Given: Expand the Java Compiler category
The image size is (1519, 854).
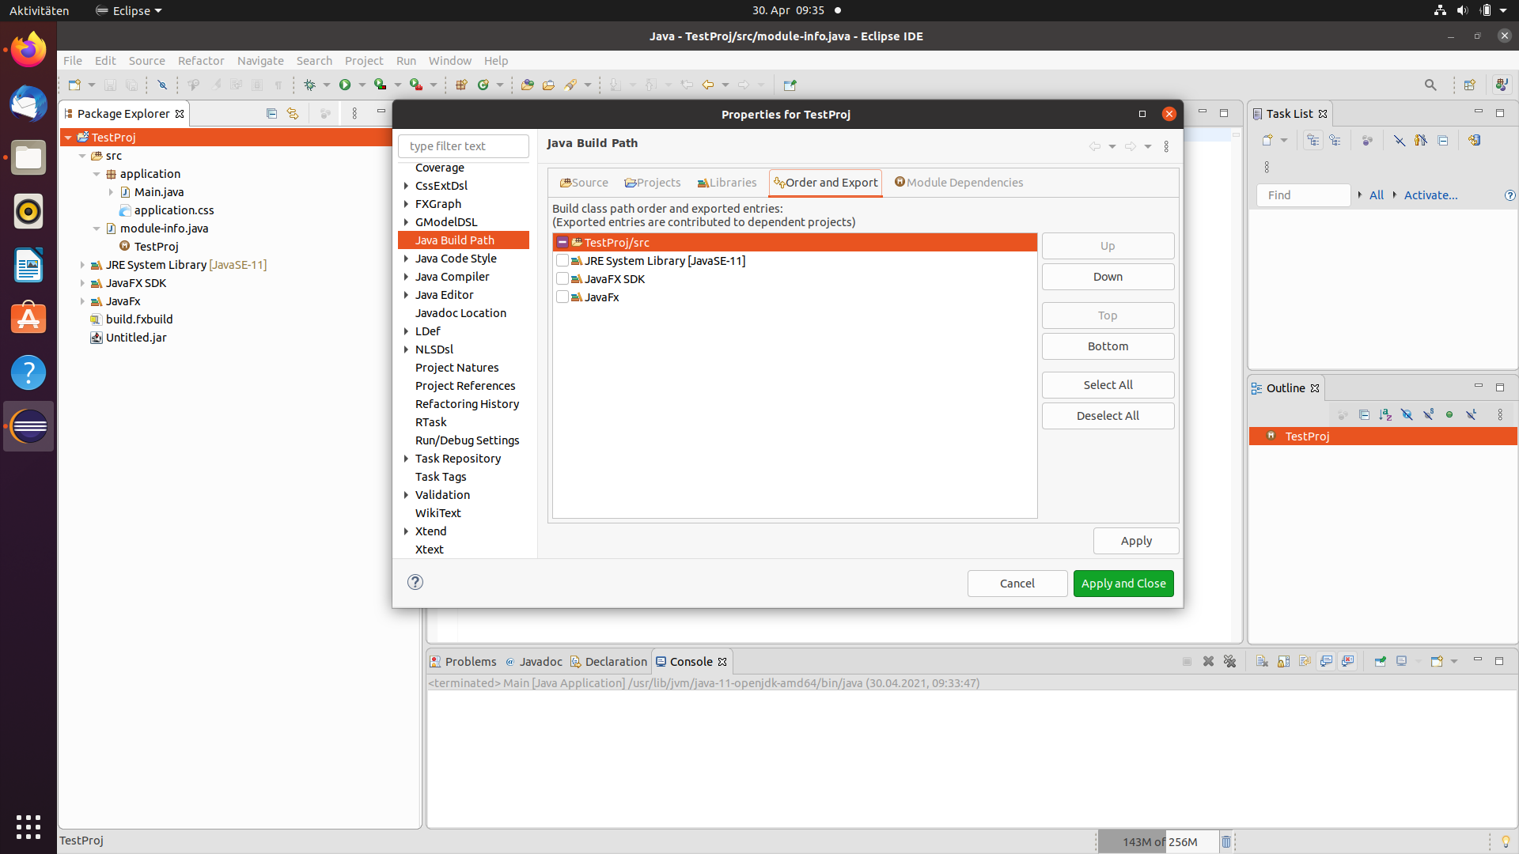Looking at the screenshot, I should (x=406, y=277).
